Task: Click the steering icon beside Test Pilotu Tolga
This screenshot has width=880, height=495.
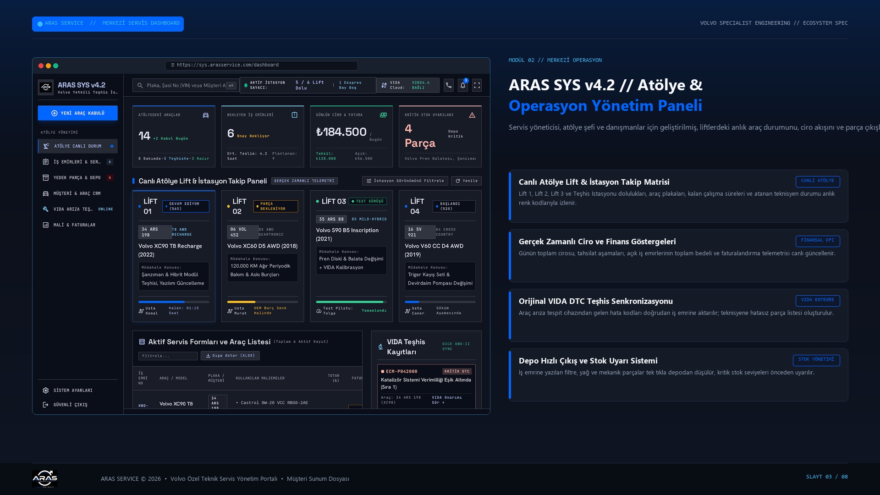Action: (319, 311)
